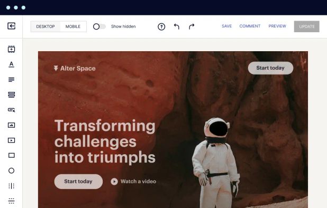This screenshot has height=208, width=327.
Task: Click the exit editor back arrow icon
Action: point(12,26)
